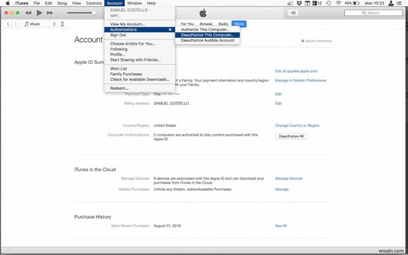Open the iTunes application menu
Image resolution: width=408 pixels, height=255 pixels.
[x=22, y=3]
